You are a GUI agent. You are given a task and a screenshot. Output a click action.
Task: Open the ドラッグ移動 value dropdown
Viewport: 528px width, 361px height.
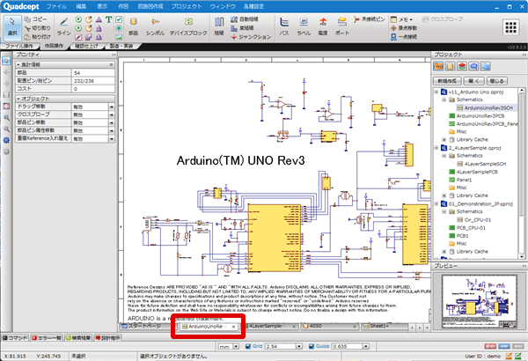point(112,107)
